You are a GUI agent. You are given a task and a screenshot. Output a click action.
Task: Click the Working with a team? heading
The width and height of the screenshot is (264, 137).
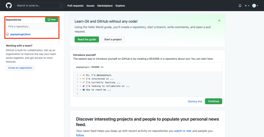tap(19, 46)
